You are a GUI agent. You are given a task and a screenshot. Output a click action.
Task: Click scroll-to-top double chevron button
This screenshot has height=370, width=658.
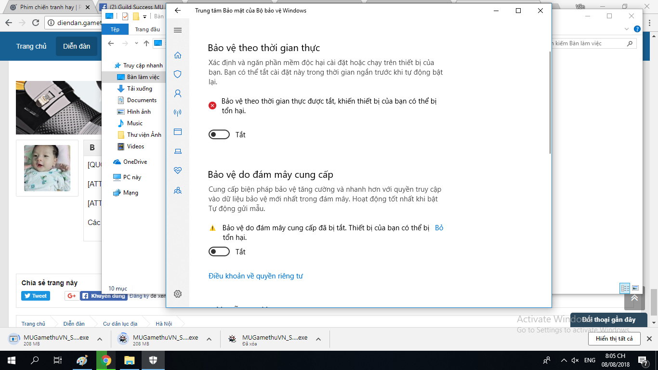634,299
